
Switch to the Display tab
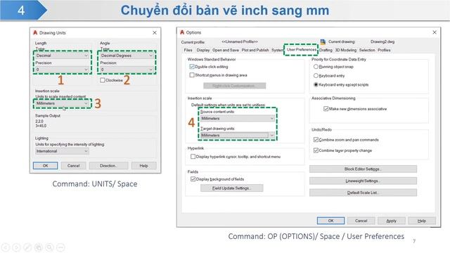(x=203, y=50)
